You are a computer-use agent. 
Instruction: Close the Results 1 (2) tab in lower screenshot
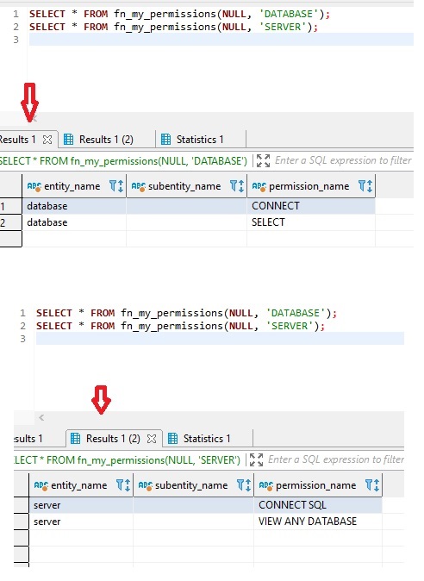pos(152,439)
